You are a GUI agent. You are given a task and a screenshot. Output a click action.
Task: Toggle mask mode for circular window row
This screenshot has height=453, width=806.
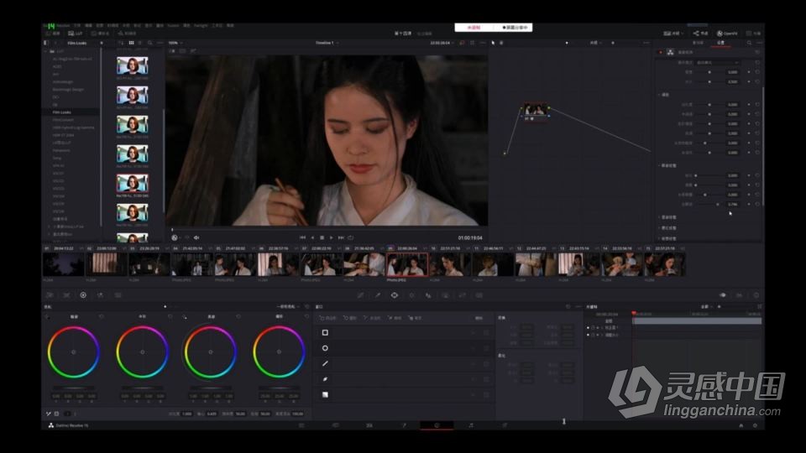[486, 348]
